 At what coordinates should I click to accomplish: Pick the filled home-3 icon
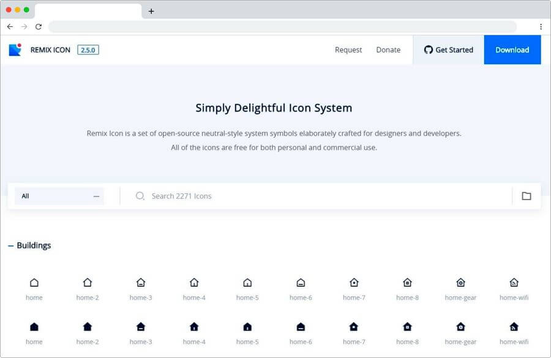tap(141, 327)
